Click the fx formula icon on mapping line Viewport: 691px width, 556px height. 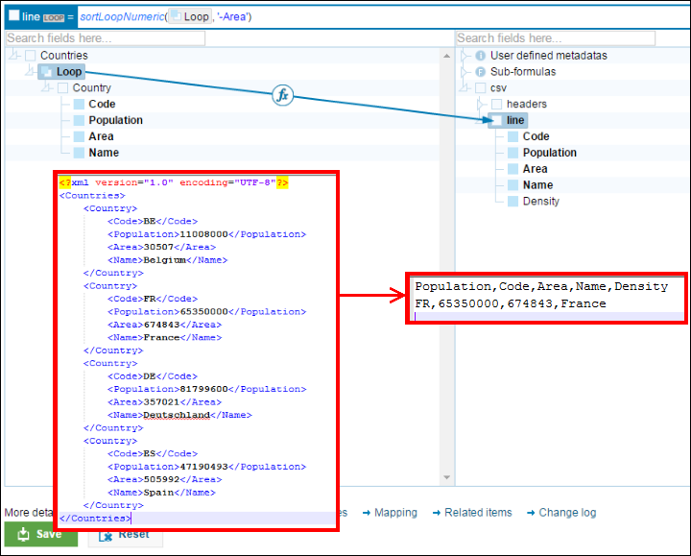pyautogui.click(x=281, y=95)
